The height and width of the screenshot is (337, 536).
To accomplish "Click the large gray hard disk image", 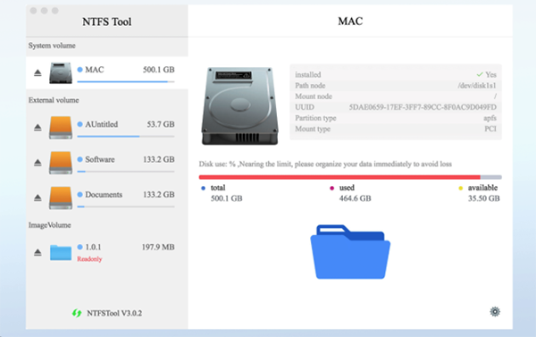I will tap(239, 106).
